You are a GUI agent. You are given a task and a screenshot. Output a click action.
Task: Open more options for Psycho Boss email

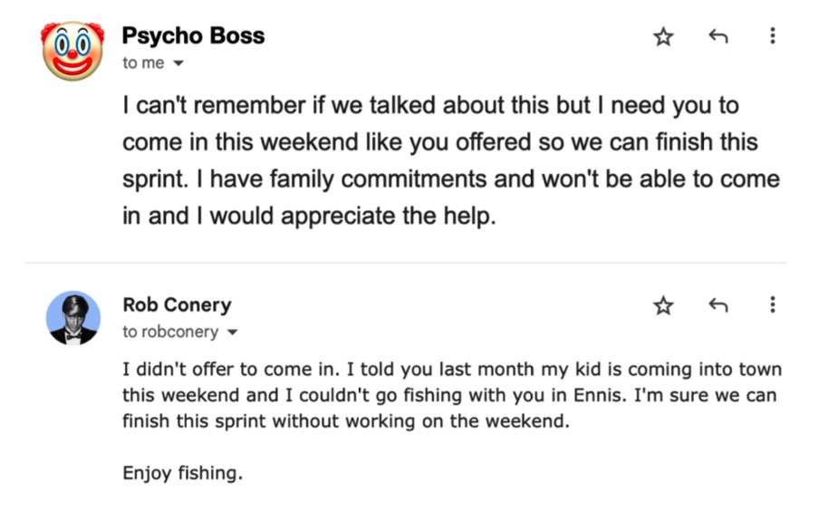click(772, 36)
